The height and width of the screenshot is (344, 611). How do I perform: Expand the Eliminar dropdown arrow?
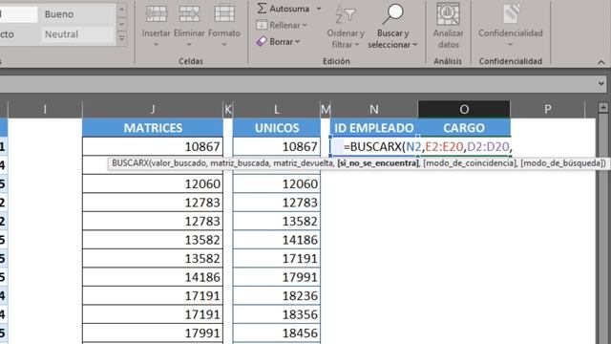tap(189, 45)
